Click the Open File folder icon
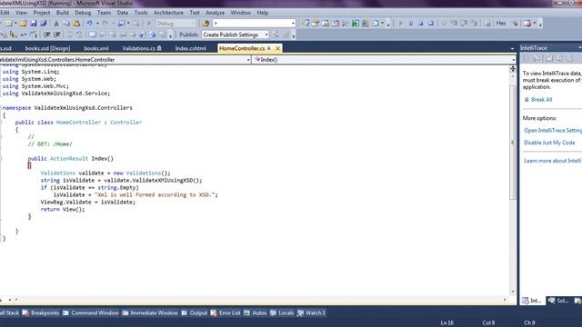 [x=24, y=24]
